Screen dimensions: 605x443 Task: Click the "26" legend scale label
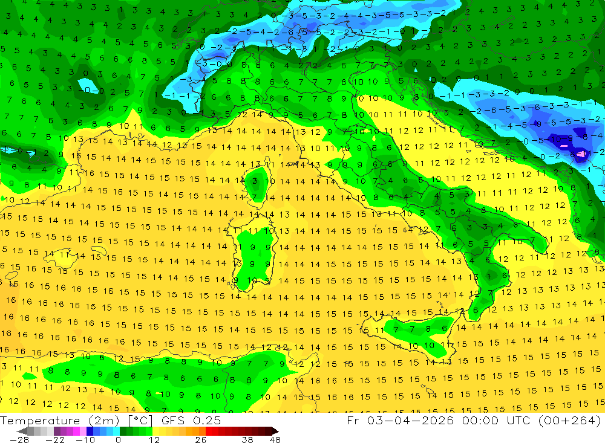201,440
